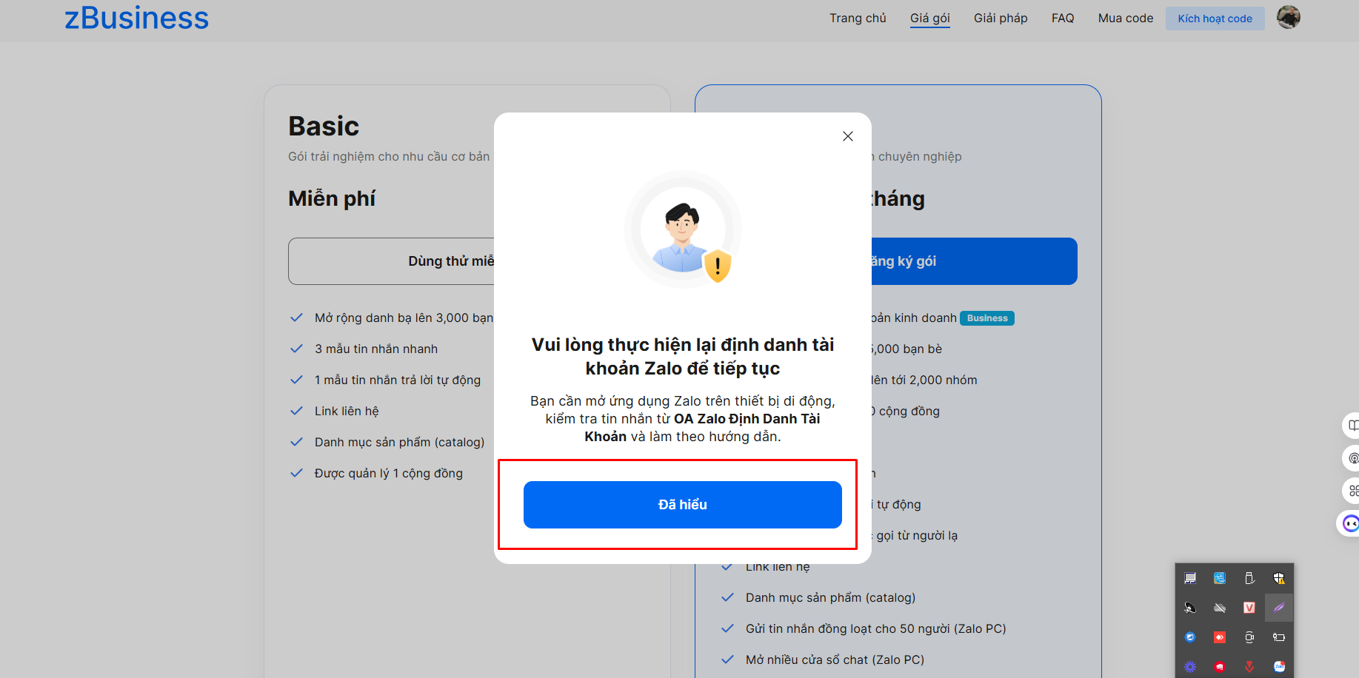Open the Giải pháp menu item

pyautogui.click(x=1001, y=18)
